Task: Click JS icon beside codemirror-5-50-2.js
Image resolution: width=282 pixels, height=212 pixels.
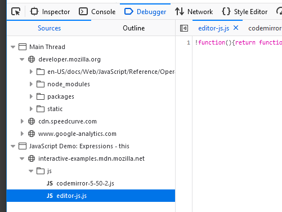Action: click(x=50, y=183)
